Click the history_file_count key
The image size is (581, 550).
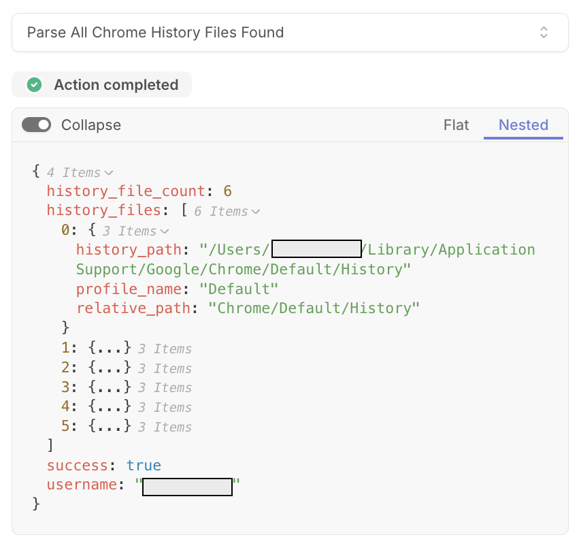(x=126, y=191)
